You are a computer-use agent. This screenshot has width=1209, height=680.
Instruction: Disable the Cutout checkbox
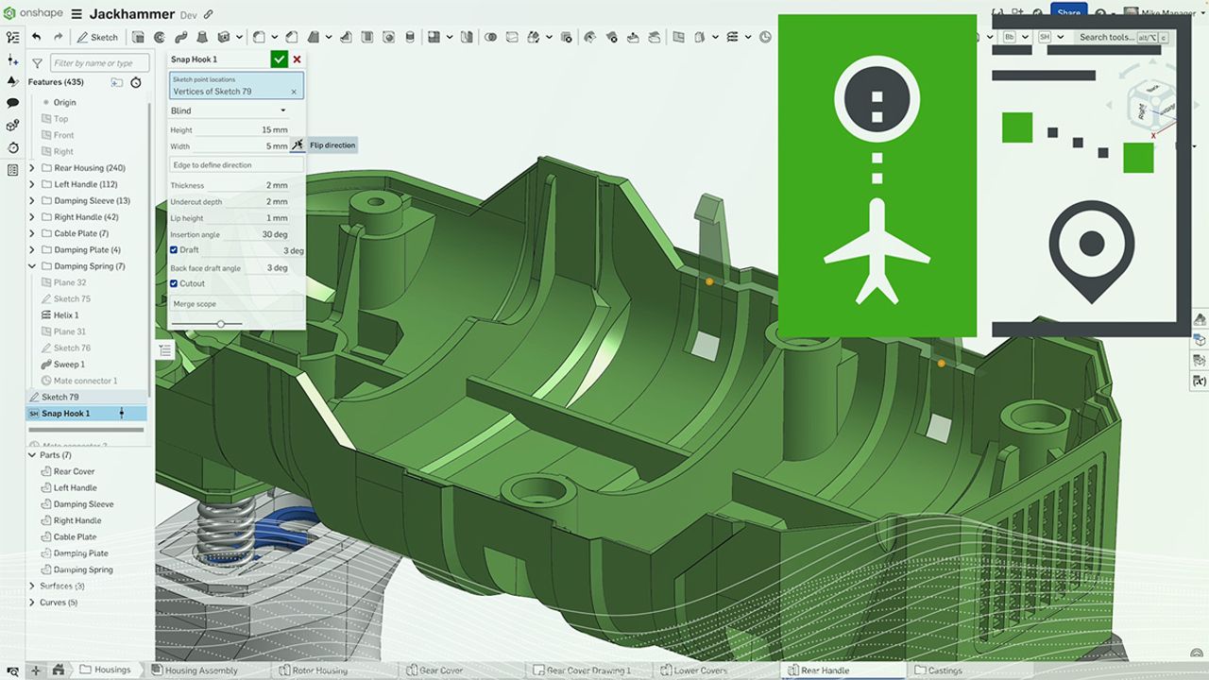[172, 282]
